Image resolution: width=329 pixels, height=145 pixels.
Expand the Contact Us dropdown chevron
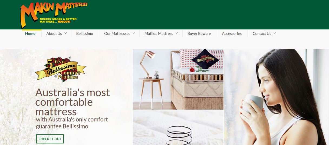275,33
